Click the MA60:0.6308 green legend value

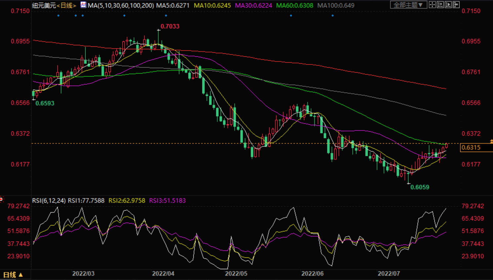pos(295,6)
